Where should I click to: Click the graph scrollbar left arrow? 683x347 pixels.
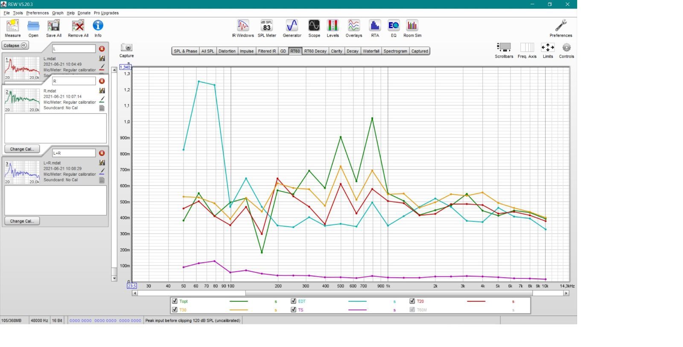point(135,293)
